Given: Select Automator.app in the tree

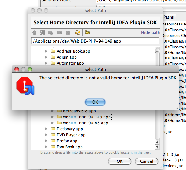Looking at the screenshot, I should [x=70, y=63].
